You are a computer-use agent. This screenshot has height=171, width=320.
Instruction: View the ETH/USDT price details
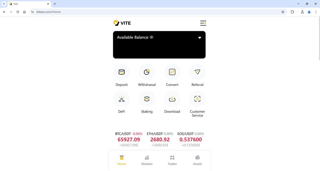(160, 139)
